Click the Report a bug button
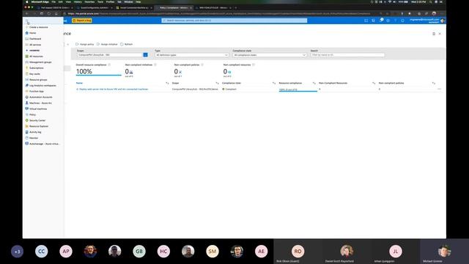The image size is (469, 264). click(82, 21)
